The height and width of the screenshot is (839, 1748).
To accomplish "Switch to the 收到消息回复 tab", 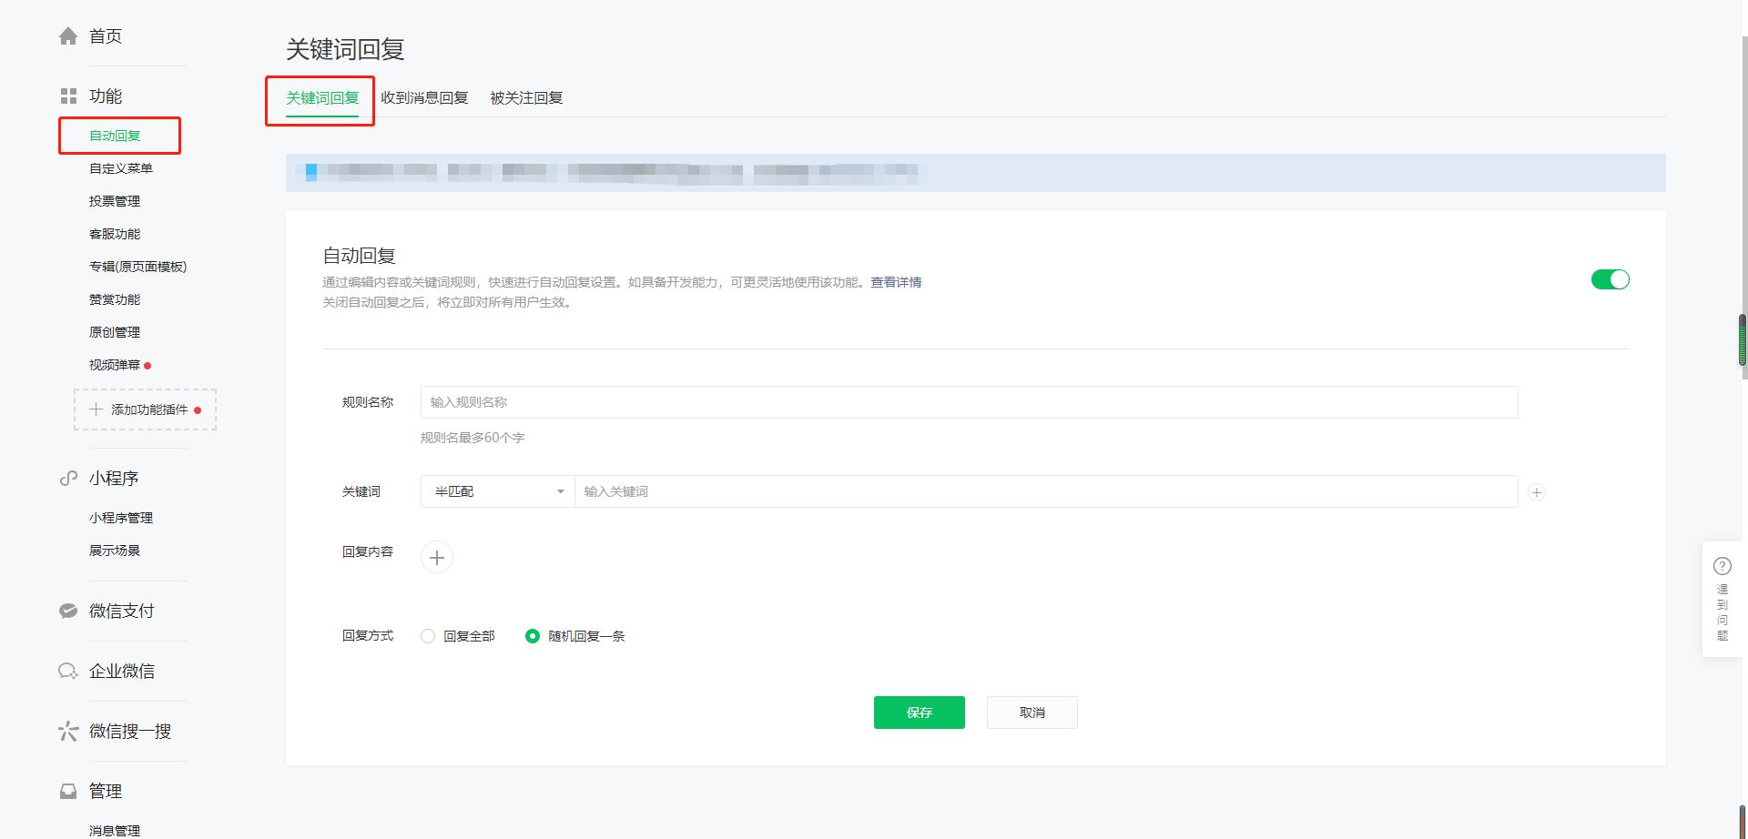I will [x=424, y=97].
